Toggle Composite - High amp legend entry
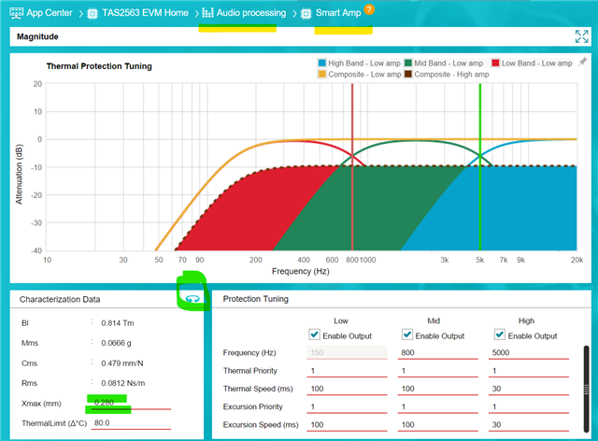The width and height of the screenshot is (598, 441). coord(447,74)
